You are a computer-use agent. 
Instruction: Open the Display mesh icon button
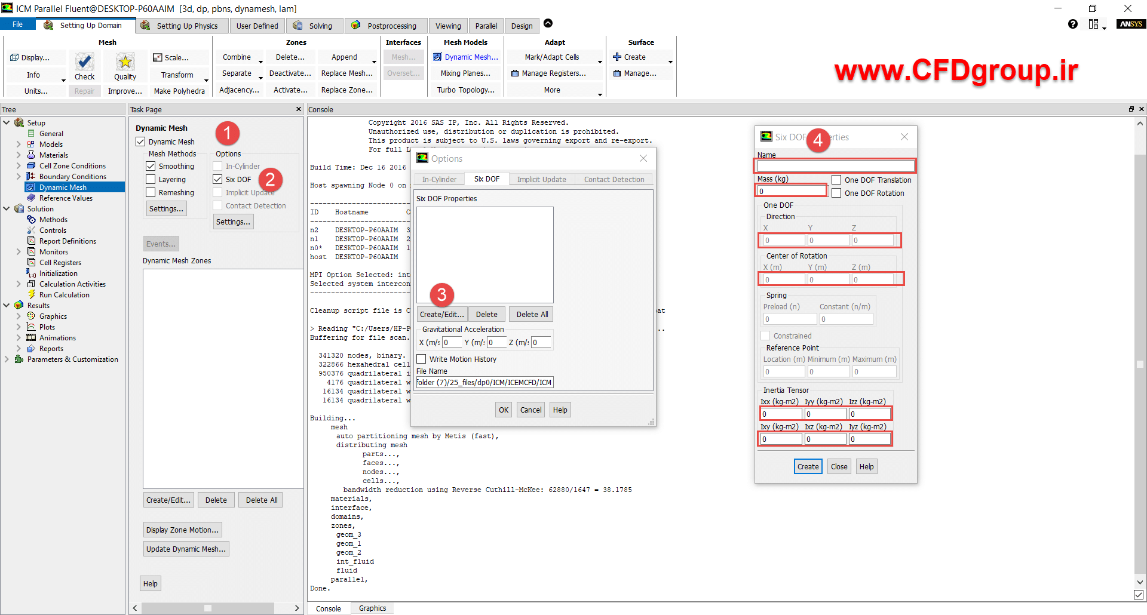click(x=15, y=57)
